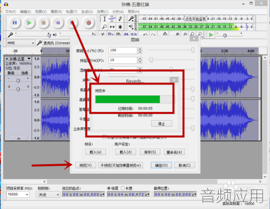270x209 pixels.
Task: Select the Time Shift arrow tool
Action: 112,27
